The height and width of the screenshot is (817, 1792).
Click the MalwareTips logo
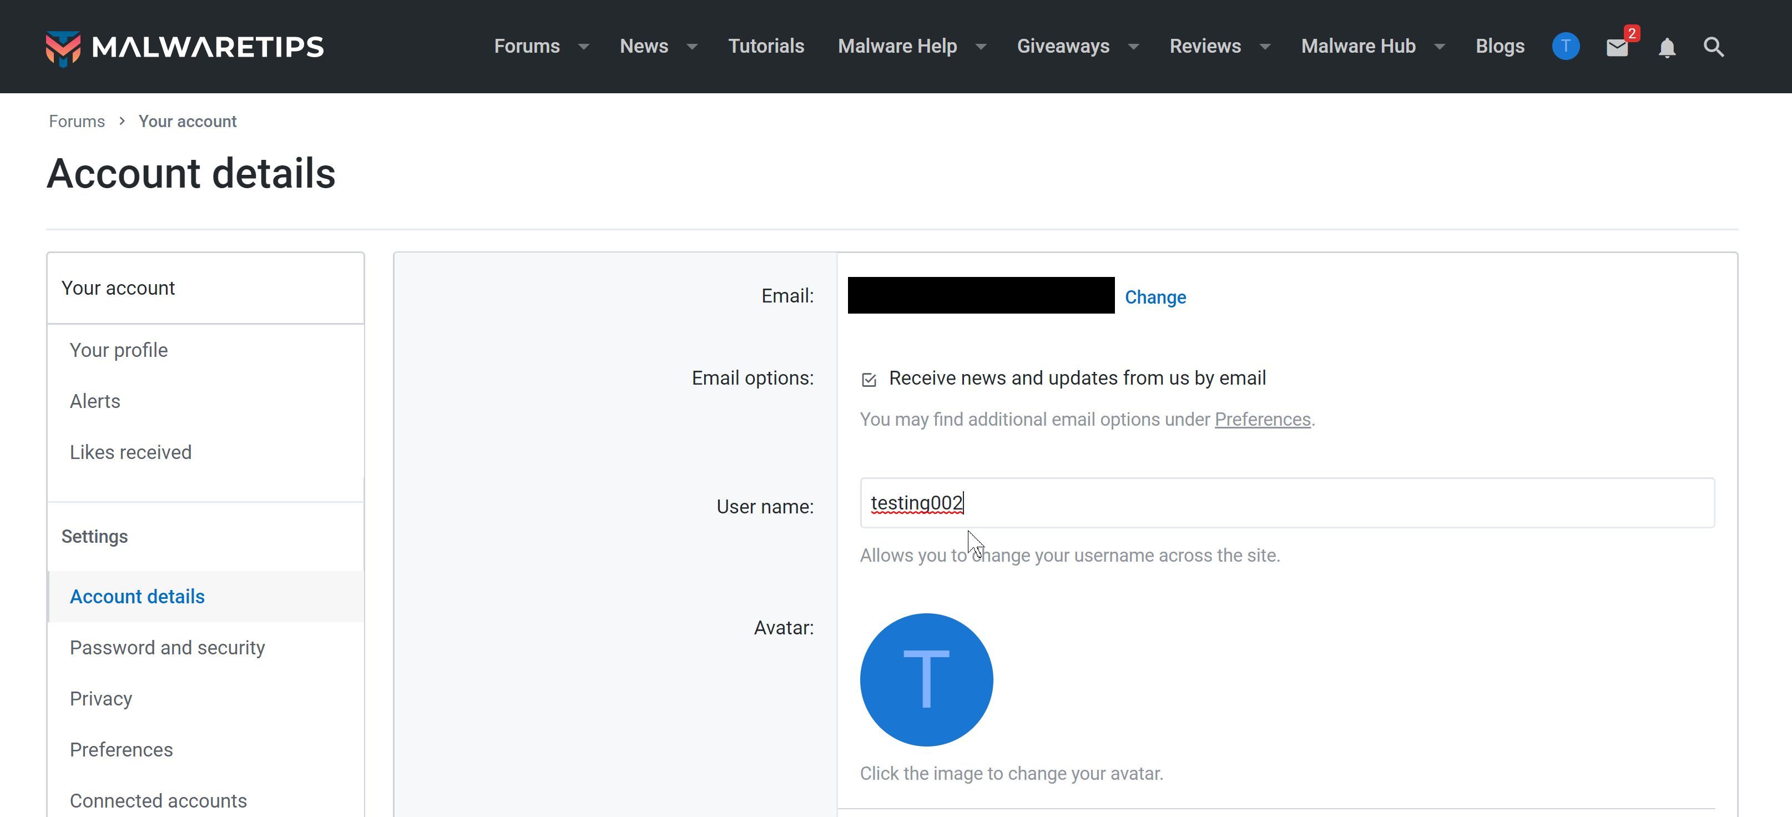[x=184, y=47]
